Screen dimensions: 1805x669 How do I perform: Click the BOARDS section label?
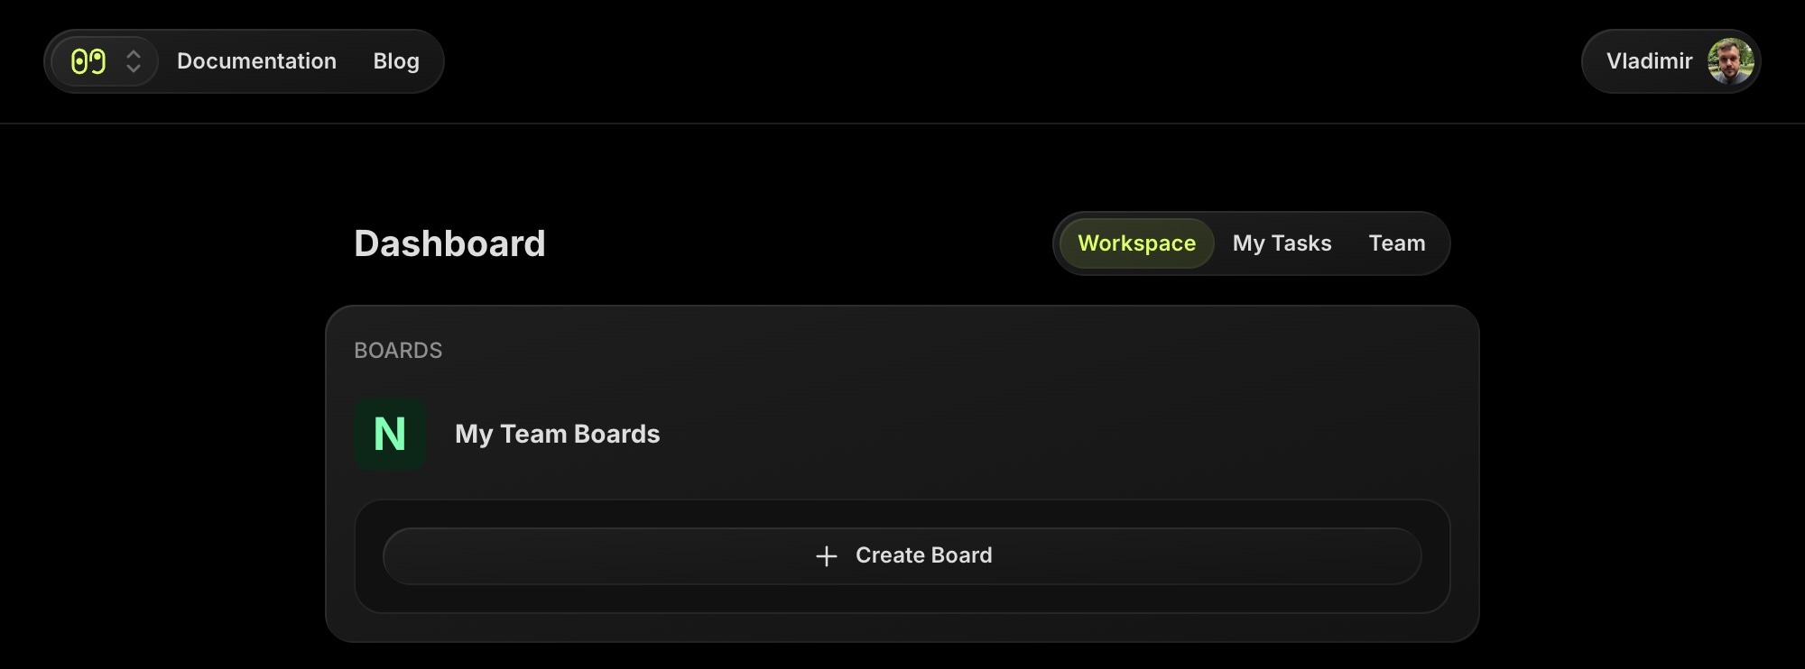click(x=398, y=351)
